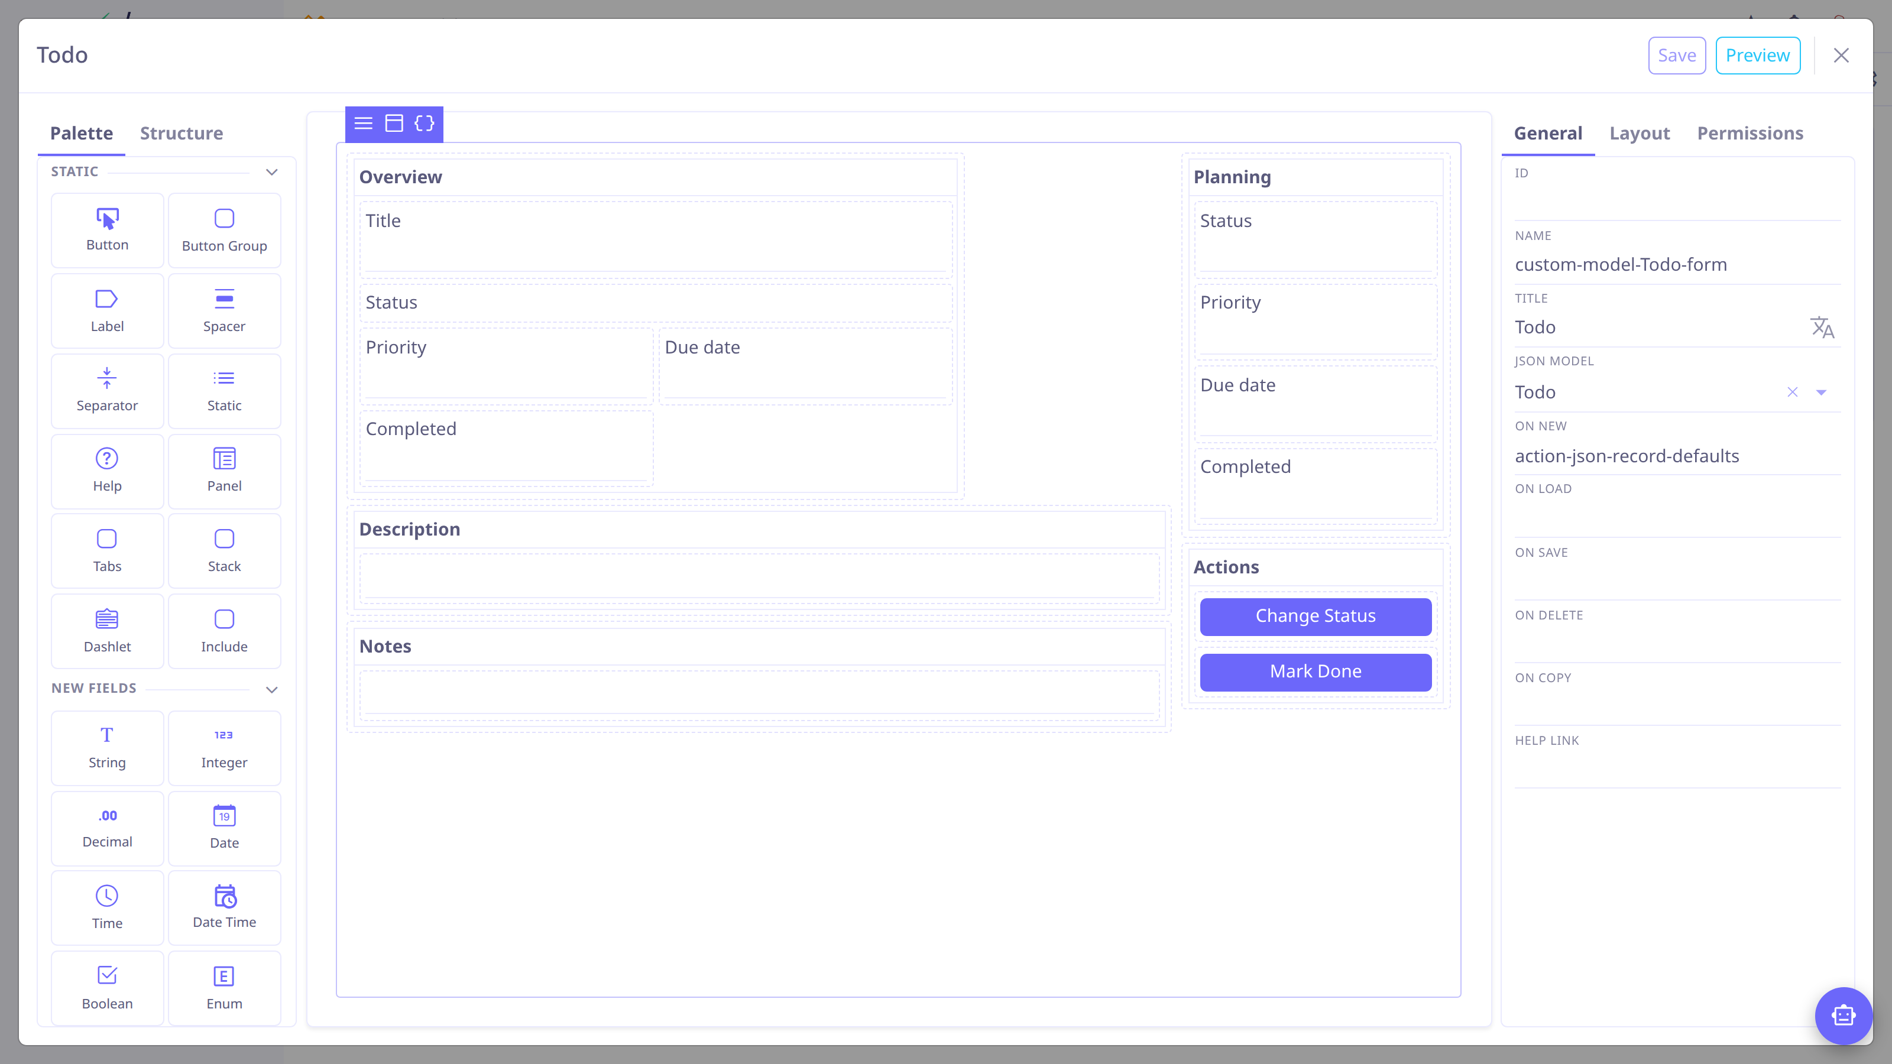Select the Date field type
The width and height of the screenshot is (1892, 1064).
pos(224,828)
